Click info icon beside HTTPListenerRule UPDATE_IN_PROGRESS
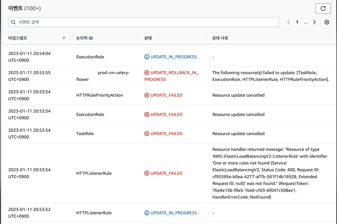337x224 pixels. coord(146,213)
